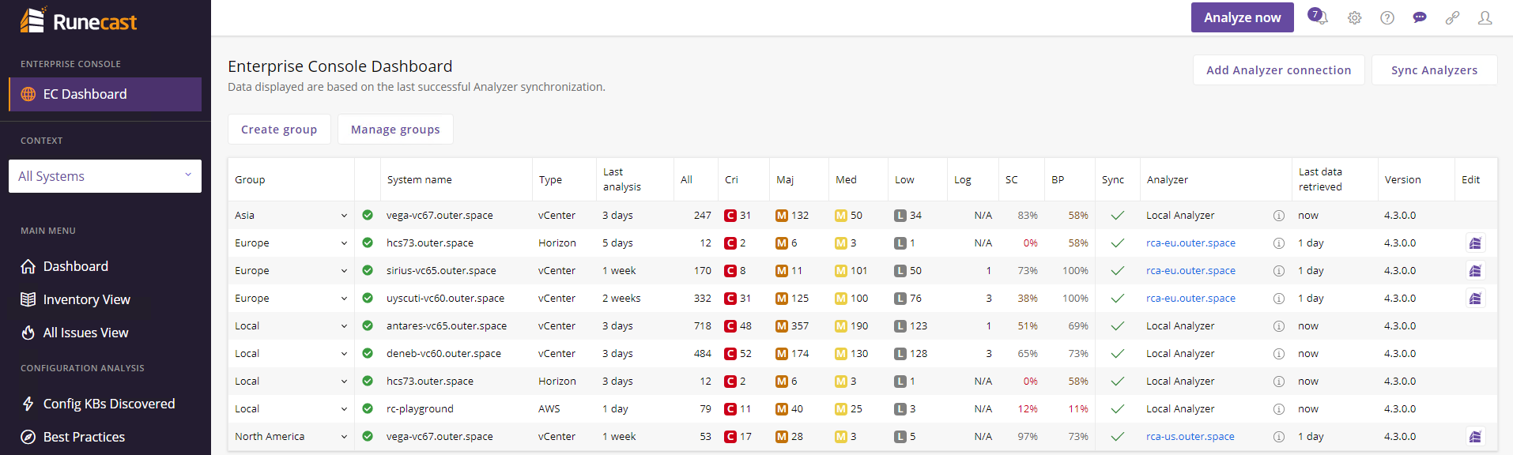Click system name vega-vc67.outer.space in Asia row
Viewport: 1513px width, 455px height.
coord(440,216)
